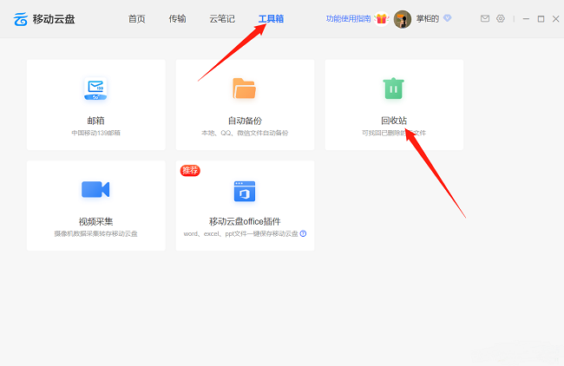The height and width of the screenshot is (366, 564).
Task: Open the 移动云盘 office插件 icon
Action: click(245, 191)
